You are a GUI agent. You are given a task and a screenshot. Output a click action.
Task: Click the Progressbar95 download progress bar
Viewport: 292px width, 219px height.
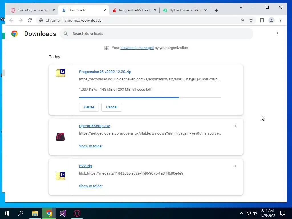point(150,98)
